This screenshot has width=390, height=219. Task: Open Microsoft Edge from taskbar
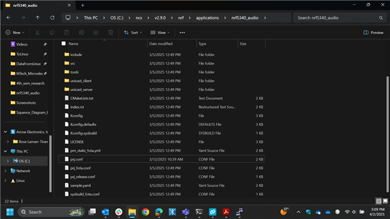[x=159, y=212]
